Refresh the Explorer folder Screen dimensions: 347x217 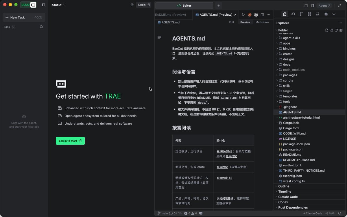click(x=336, y=30)
